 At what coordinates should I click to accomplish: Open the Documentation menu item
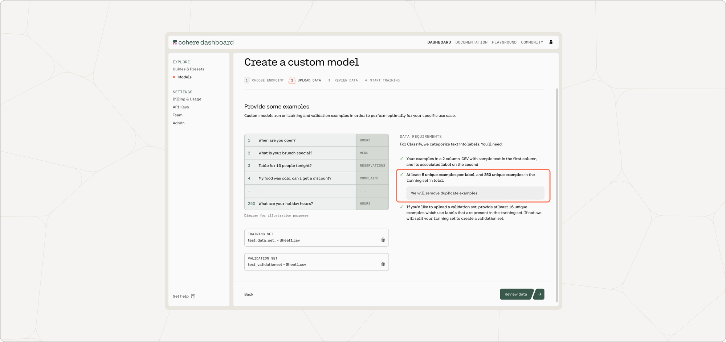(x=471, y=42)
